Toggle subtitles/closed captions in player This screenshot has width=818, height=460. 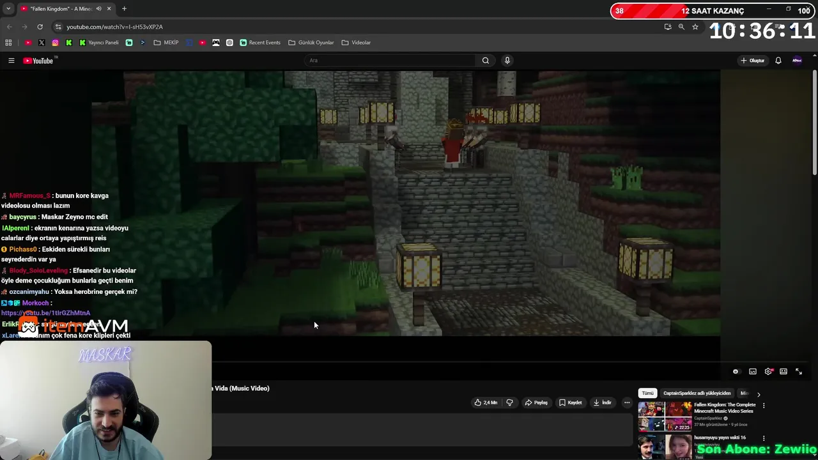click(753, 371)
